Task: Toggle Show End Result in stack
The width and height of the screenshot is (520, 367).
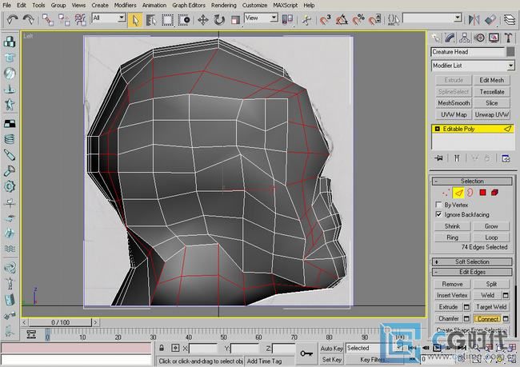Action: [457, 158]
